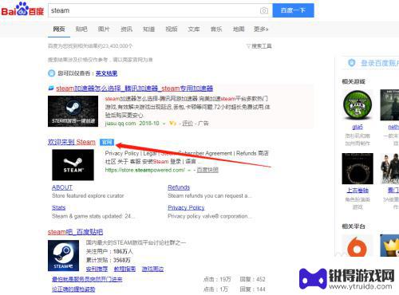Open the 知道 tab
This screenshot has height=295, width=399.
point(149,29)
